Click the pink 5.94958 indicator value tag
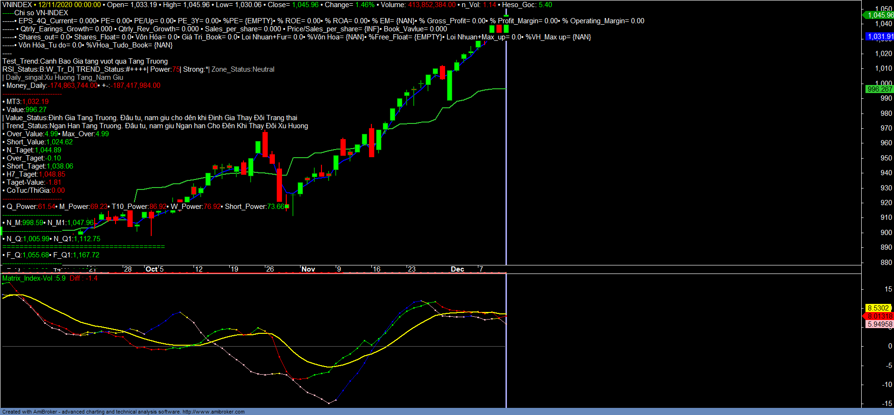The width and height of the screenshot is (894, 415). point(879,324)
